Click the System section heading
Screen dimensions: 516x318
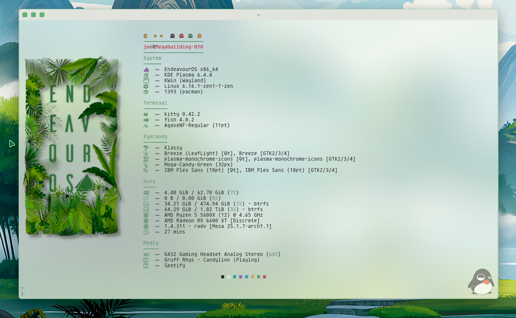[x=152, y=58]
